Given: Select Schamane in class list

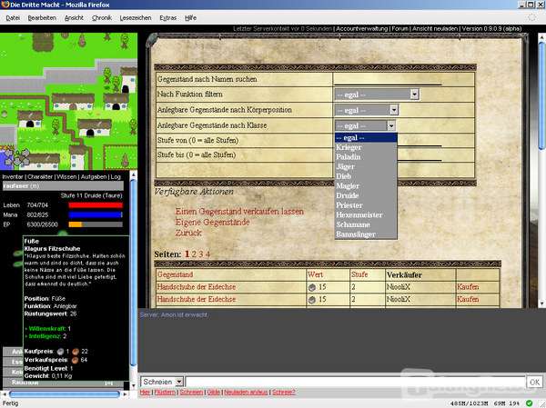Looking at the screenshot, I should 366,224.
